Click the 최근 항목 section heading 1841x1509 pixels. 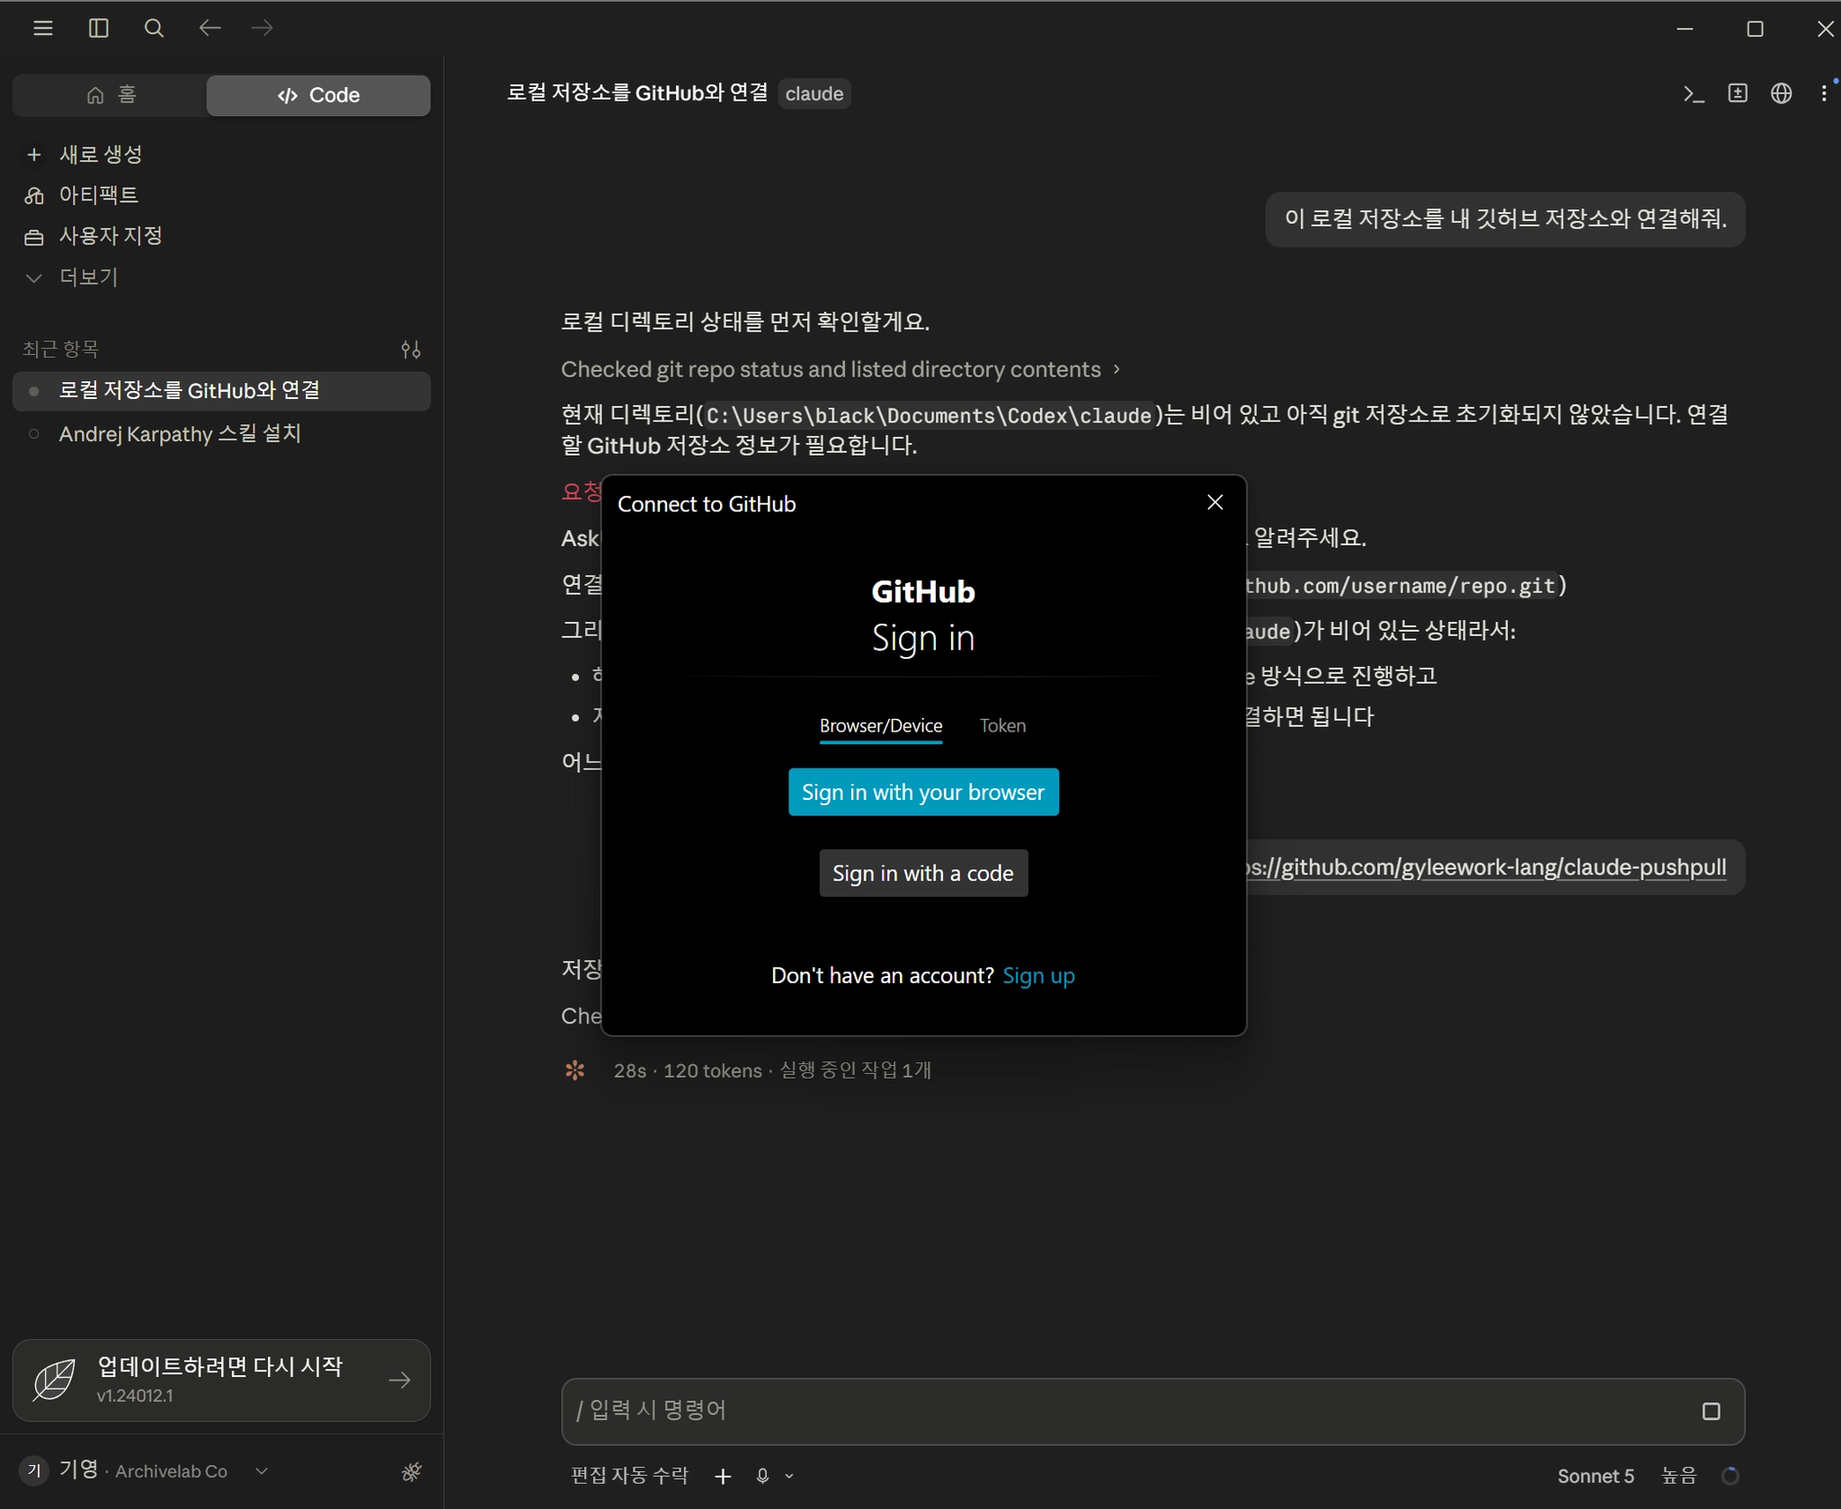[60, 350]
